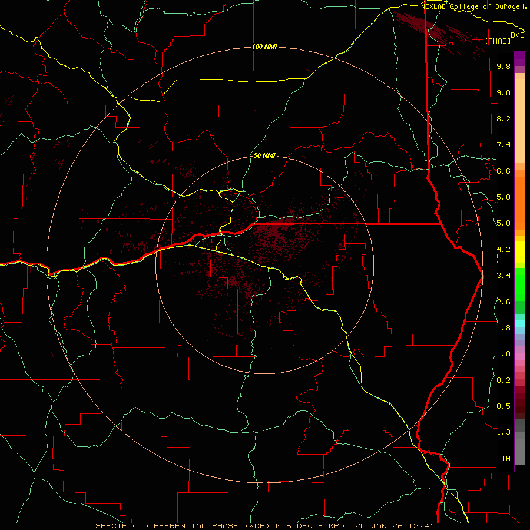Click the 50 NMI range ring label

pos(264,155)
